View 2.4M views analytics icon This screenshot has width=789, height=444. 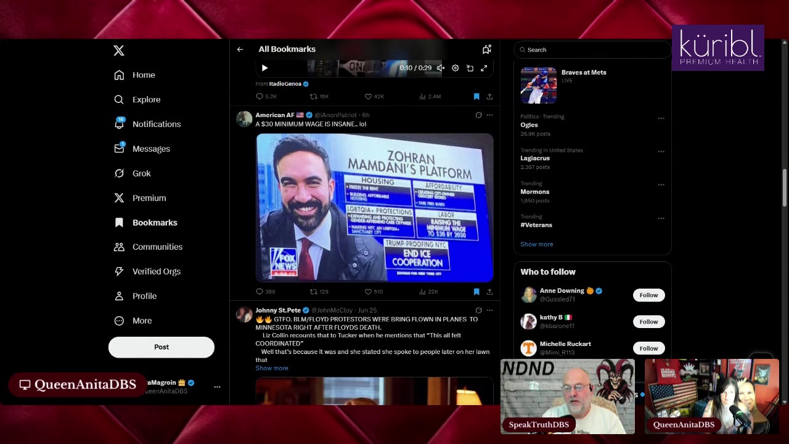430,97
